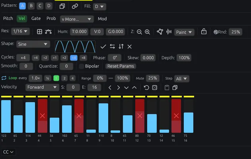Toggle the grid view icon
This screenshot has width=251, height=159.
[39, 32]
